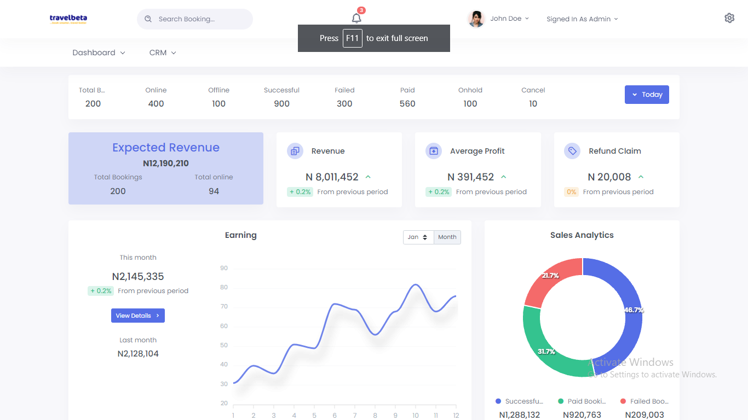Image resolution: width=748 pixels, height=420 pixels.
Task: Click John Doe's profile avatar
Action: 476,19
